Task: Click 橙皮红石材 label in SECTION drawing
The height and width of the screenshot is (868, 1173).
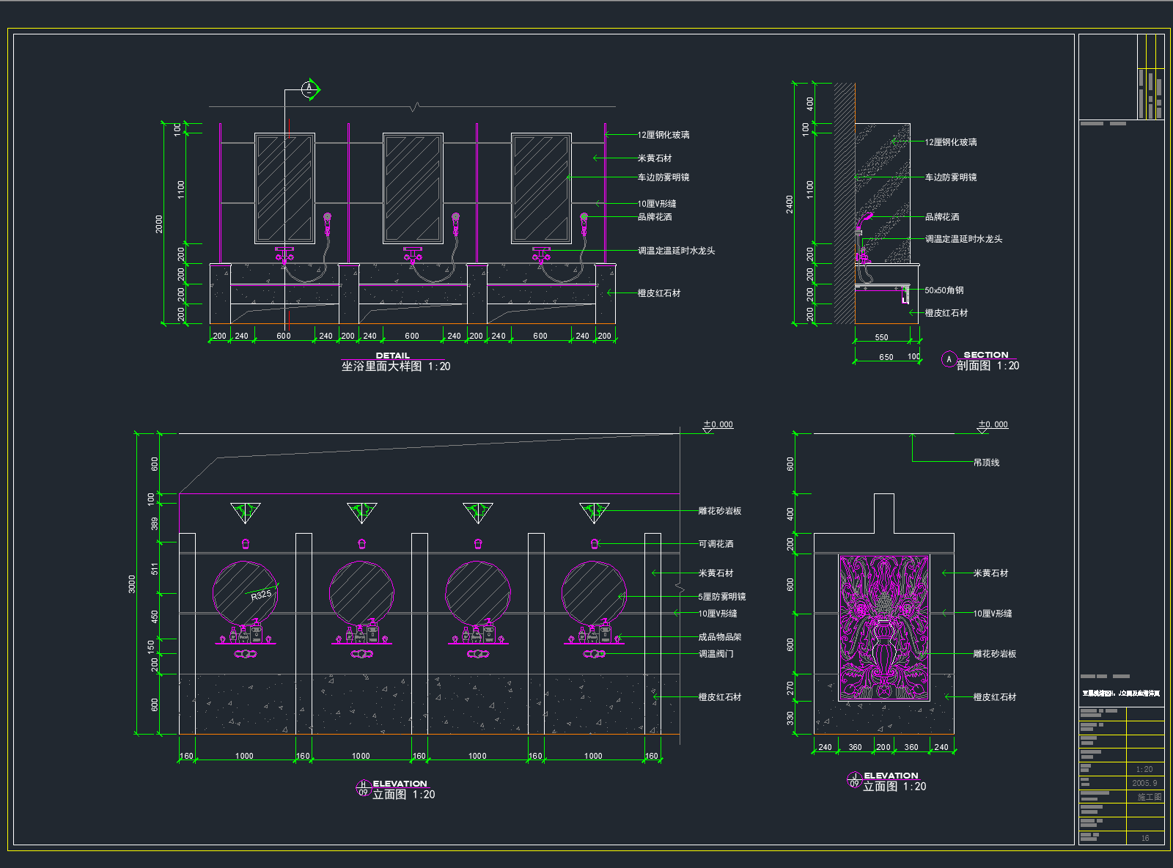Action: coord(946,313)
